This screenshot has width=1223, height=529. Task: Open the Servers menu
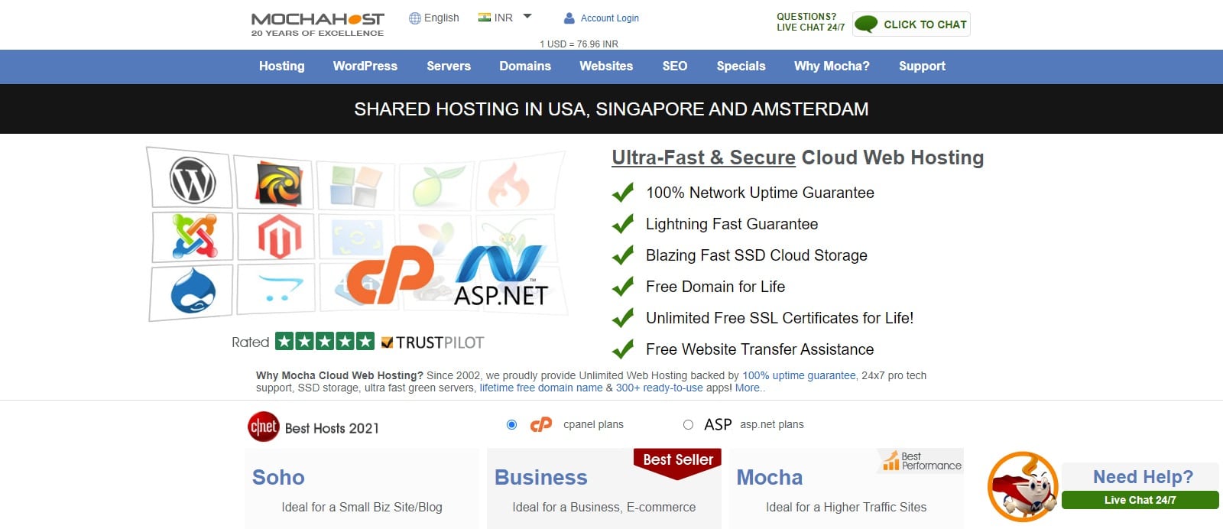(x=449, y=67)
